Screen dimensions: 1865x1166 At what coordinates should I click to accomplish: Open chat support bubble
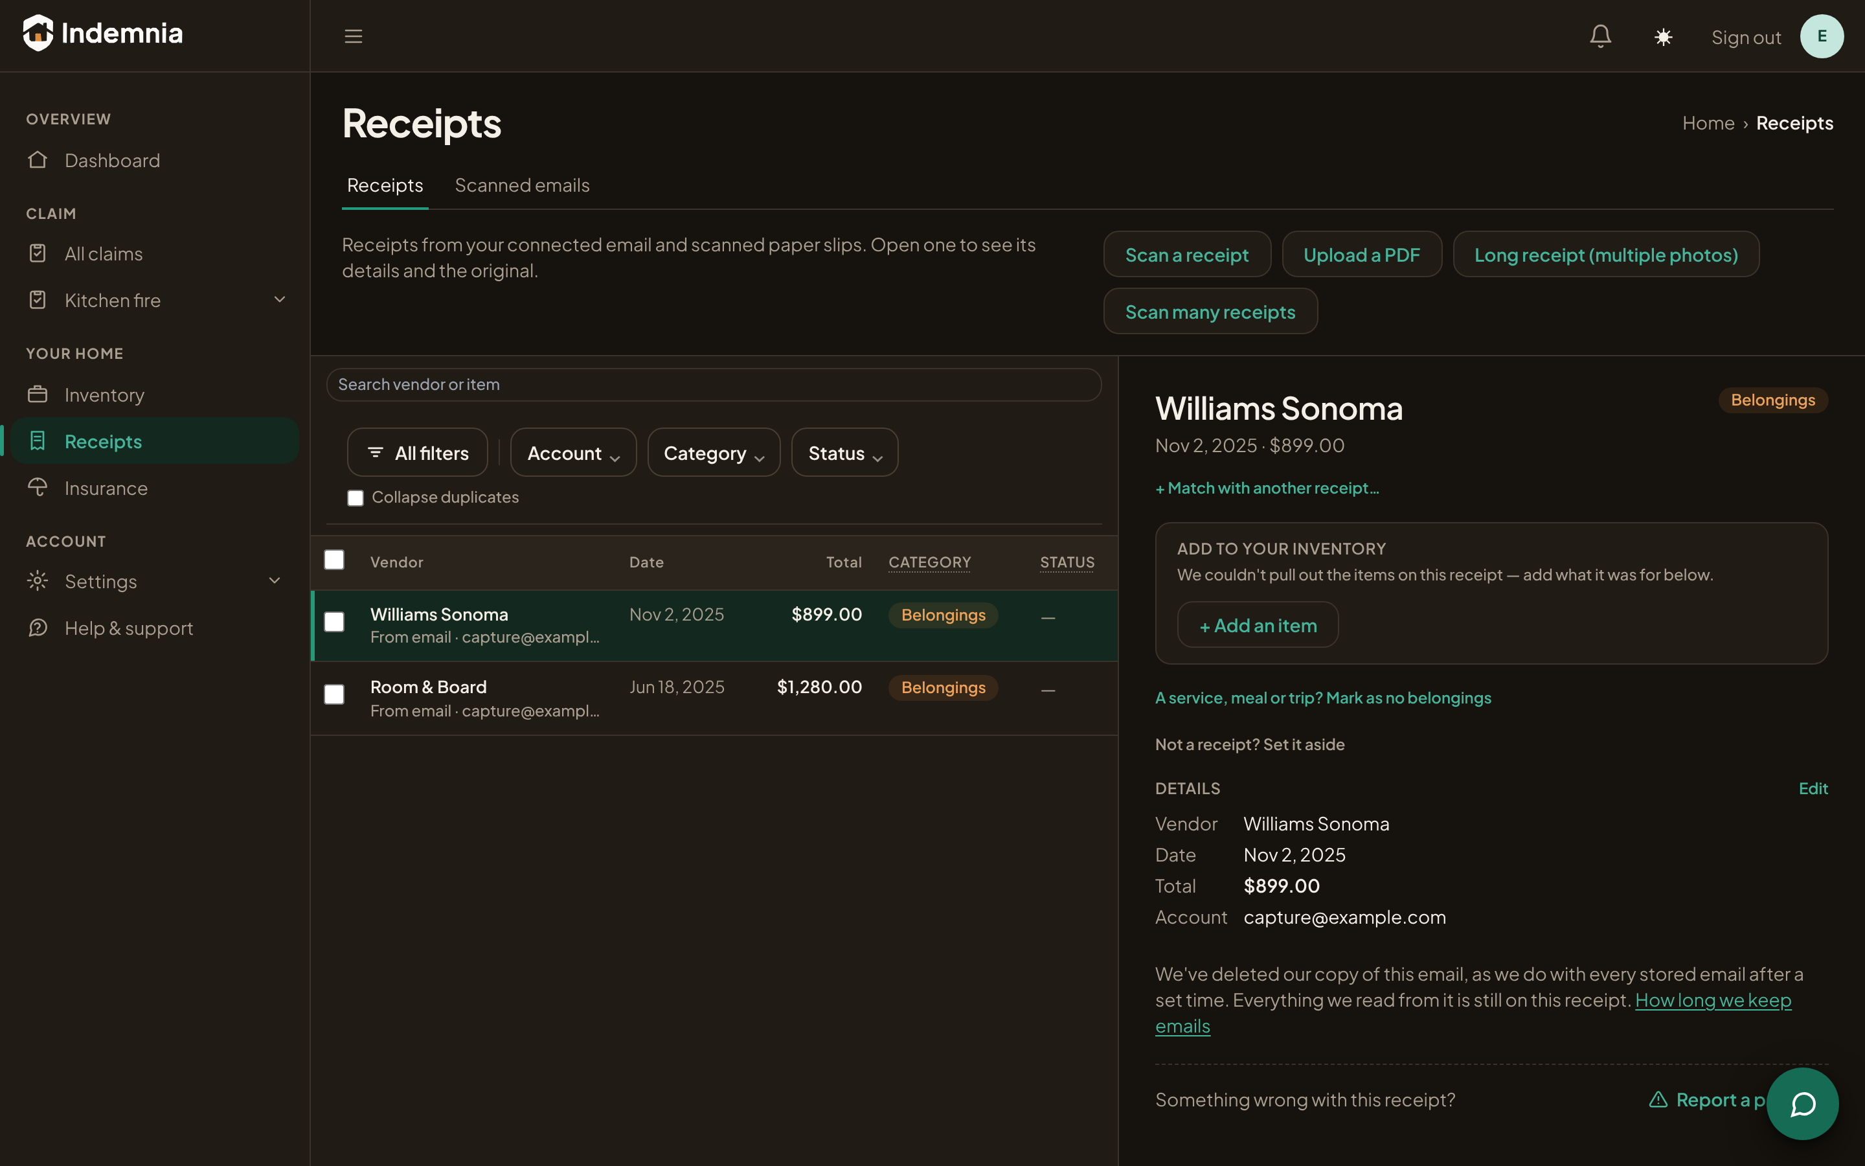1802,1104
